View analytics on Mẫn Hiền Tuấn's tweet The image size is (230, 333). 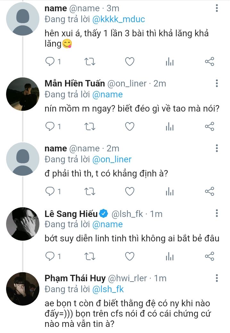pos(169,127)
